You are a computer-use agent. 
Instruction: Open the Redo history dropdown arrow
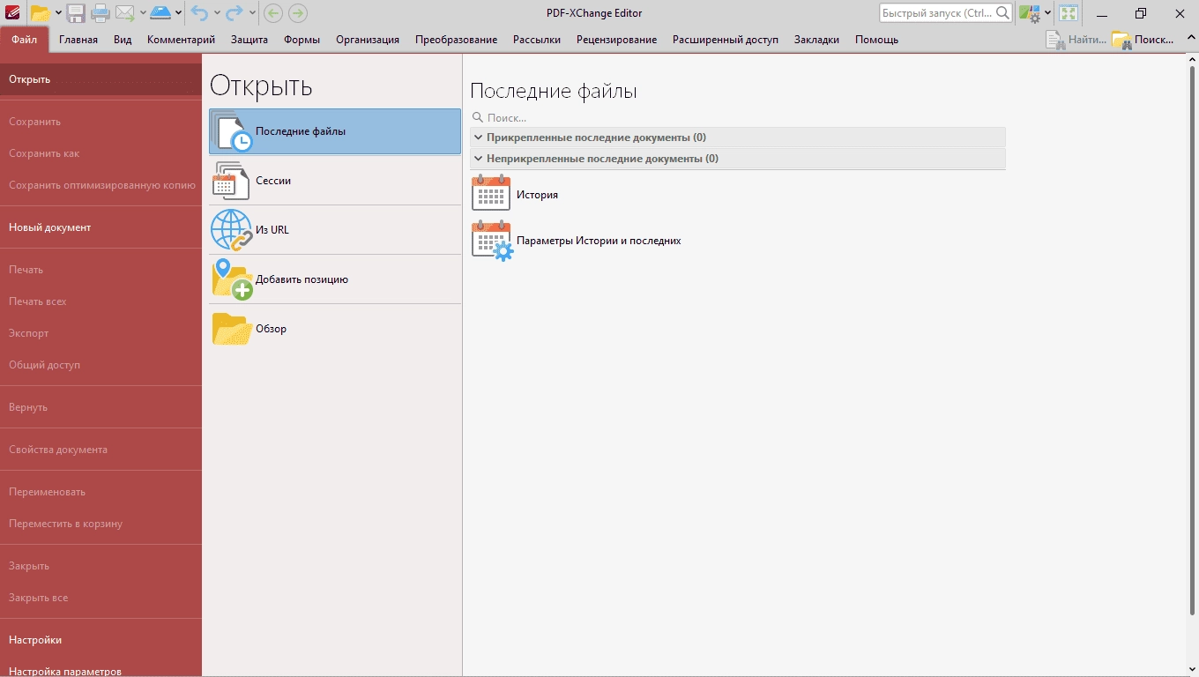click(x=252, y=13)
